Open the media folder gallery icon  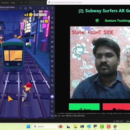[52, 61]
